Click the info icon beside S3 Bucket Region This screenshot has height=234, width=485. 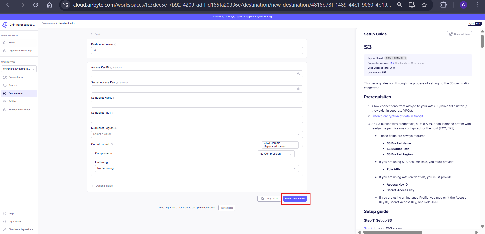tap(115, 128)
